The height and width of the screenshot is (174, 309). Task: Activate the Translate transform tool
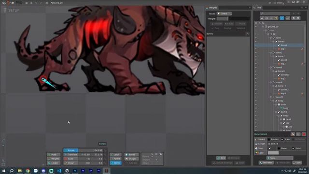click(71, 155)
